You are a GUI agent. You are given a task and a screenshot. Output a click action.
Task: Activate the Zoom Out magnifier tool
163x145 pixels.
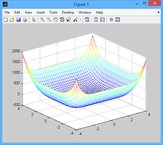tap(49, 20)
